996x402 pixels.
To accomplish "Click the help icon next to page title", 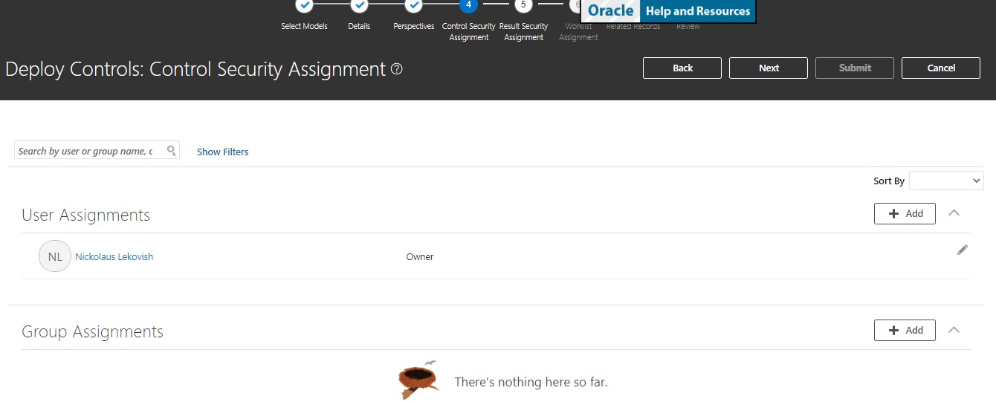I will point(397,69).
